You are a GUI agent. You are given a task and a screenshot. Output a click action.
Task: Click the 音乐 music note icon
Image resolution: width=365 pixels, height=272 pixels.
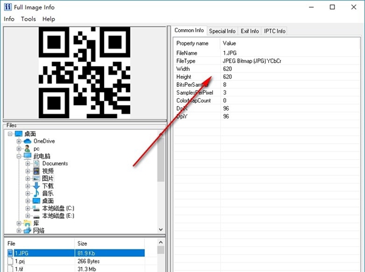36,194
